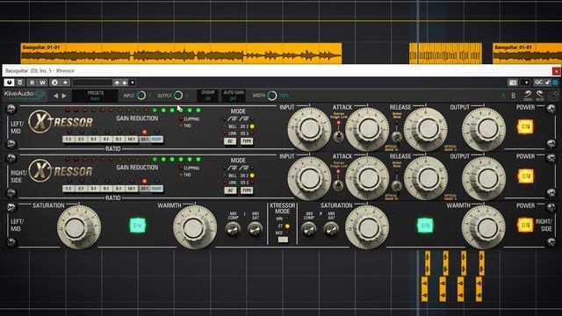Toggle the AUTO GAIN button
562x316 pixels.
pyautogui.click(x=234, y=96)
